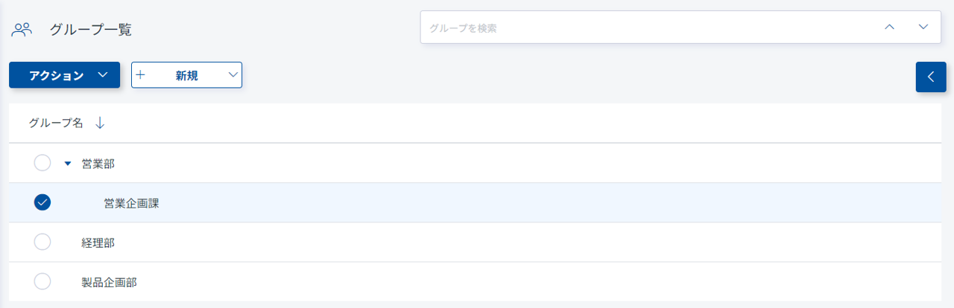Collapse the 営業部 tree node

pos(68,164)
